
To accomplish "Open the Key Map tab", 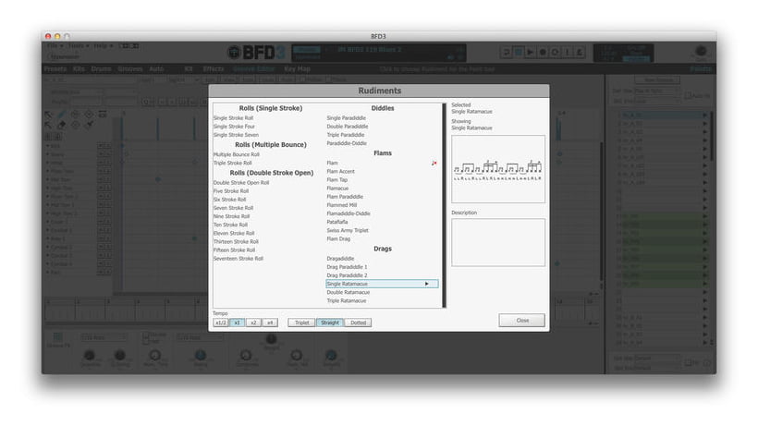I will (297, 69).
